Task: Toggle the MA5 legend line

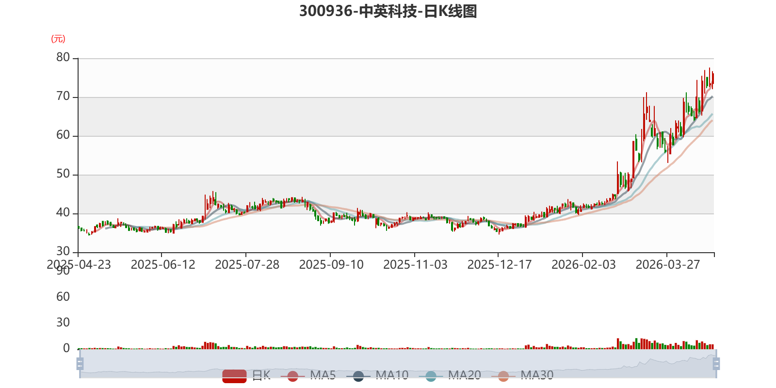Action: [308, 375]
